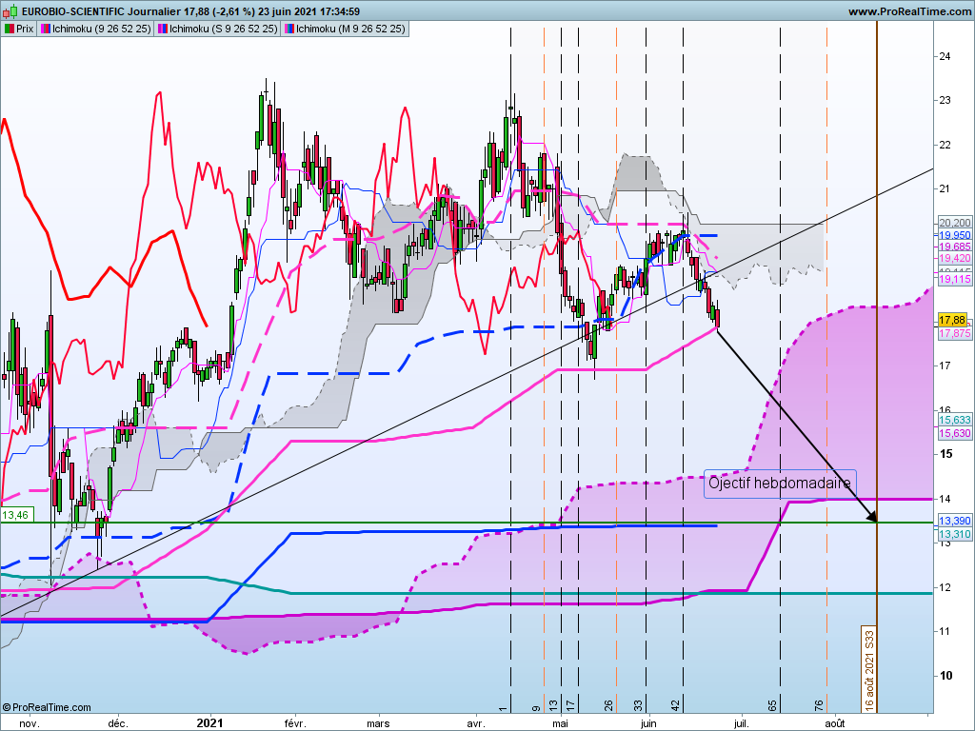
Task: Click the vertical line marker numbered 42
Action: click(676, 706)
